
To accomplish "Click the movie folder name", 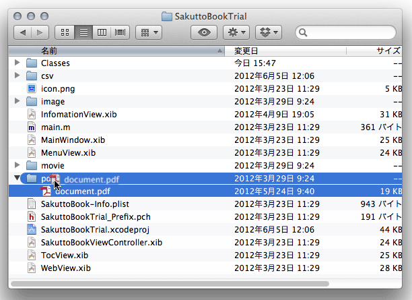I will point(53,166).
